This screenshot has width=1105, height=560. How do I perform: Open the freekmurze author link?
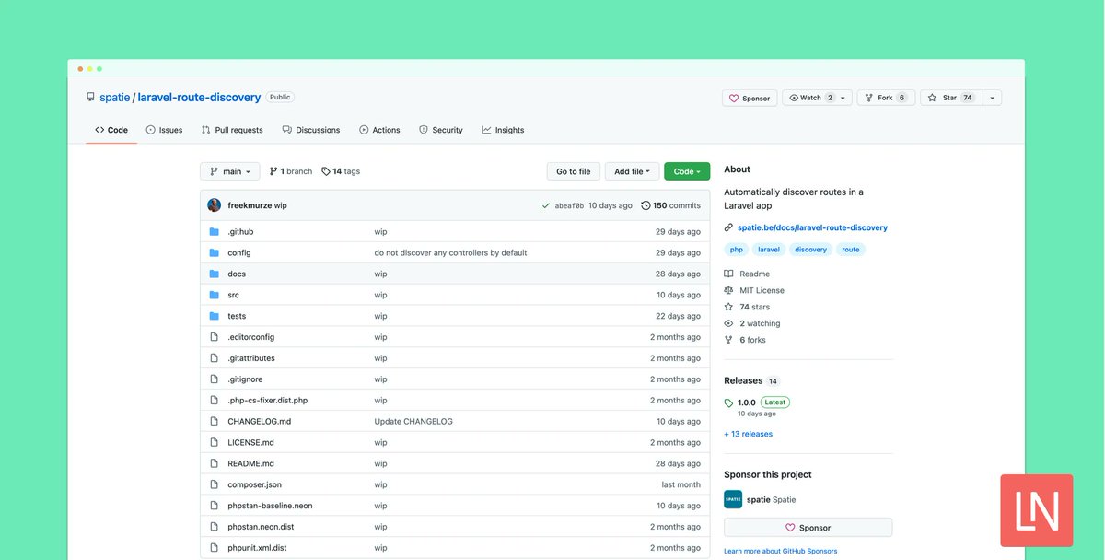click(250, 205)
